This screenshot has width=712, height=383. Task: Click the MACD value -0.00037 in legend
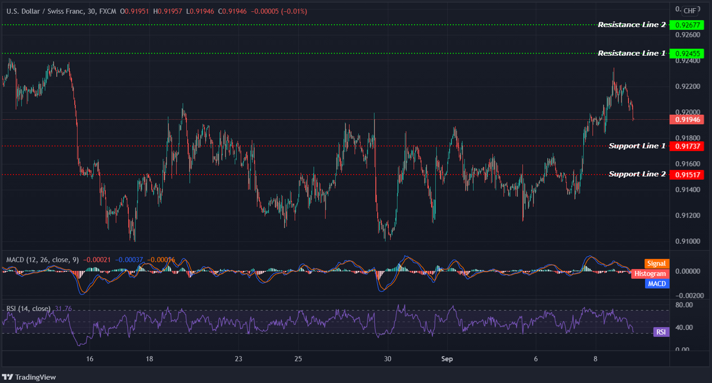129,260
